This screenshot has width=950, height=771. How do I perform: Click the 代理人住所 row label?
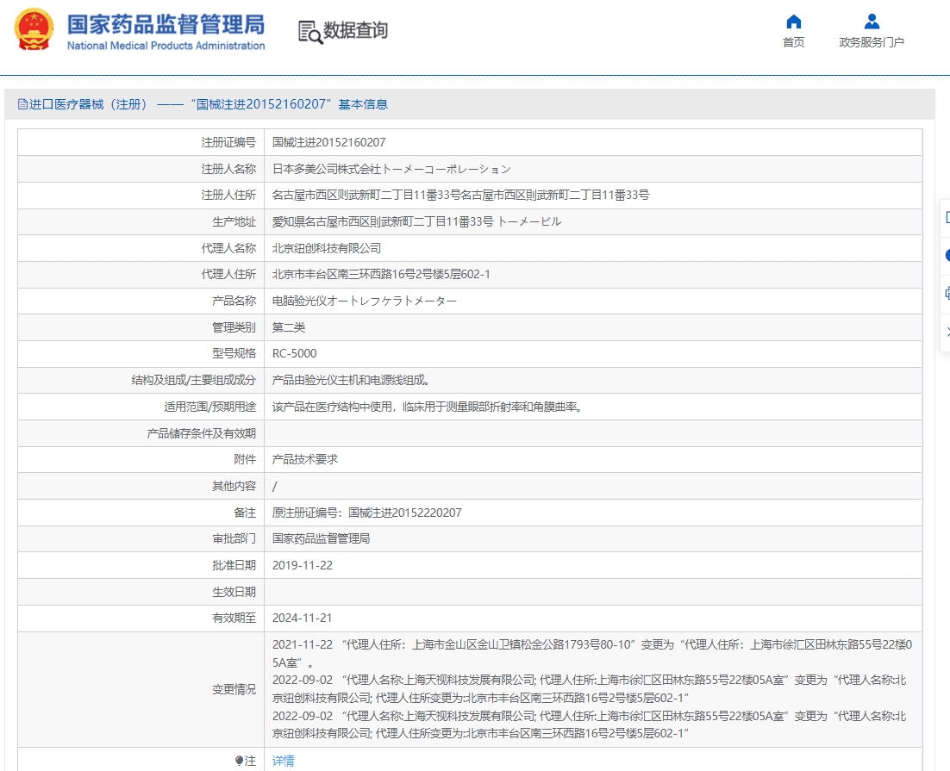228,274
